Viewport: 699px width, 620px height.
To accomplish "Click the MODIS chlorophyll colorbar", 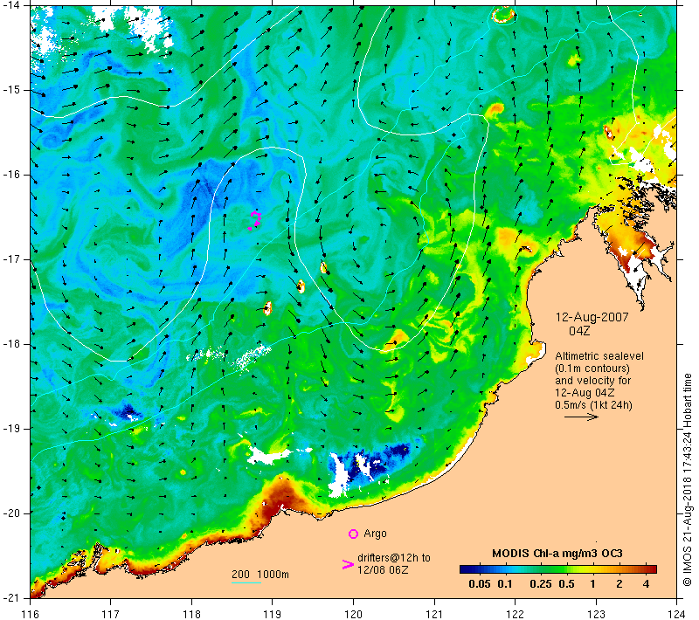I will point(557,569).
